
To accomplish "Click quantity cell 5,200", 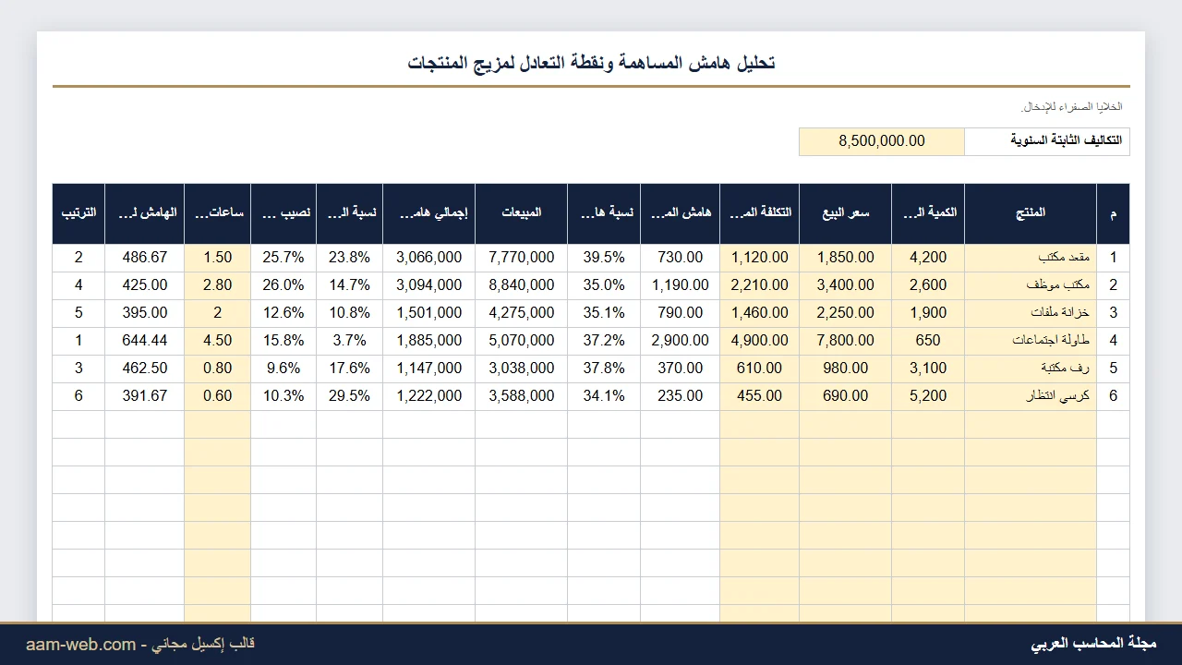I will pyautogui.click(x=928, y=396).
